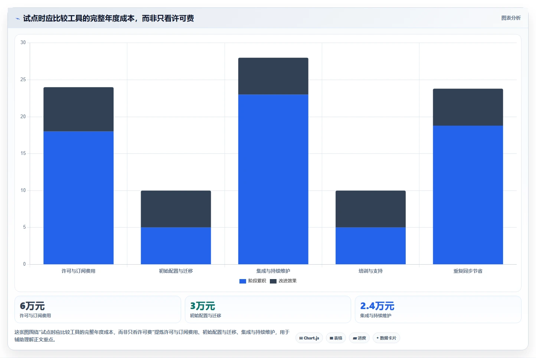Screen dimensions: 536x358
Task: Click the 改进效果 legend label
Action: 288,281
